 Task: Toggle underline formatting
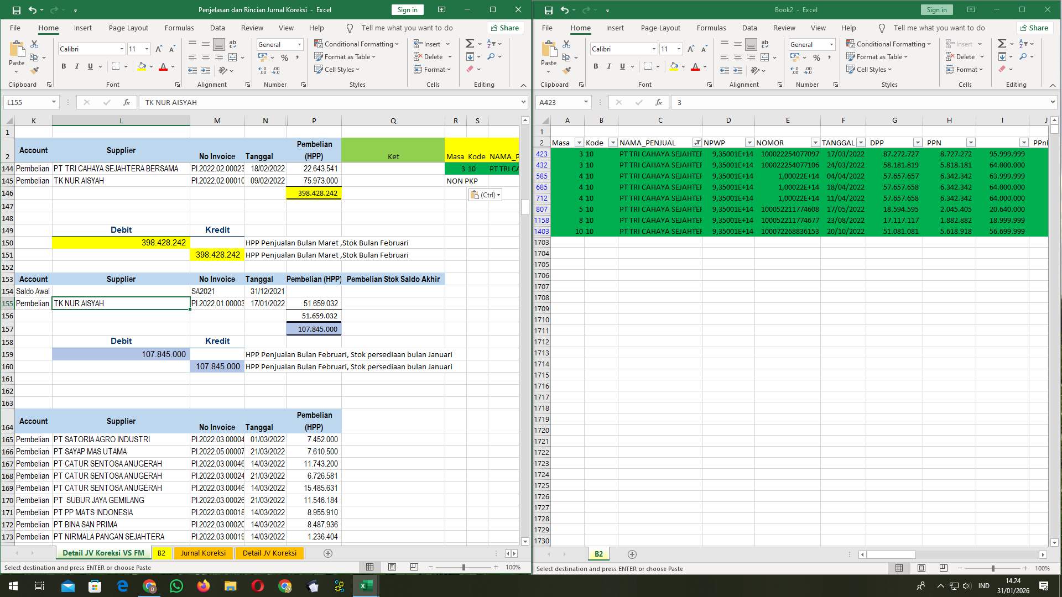click(x=89, y=66)
